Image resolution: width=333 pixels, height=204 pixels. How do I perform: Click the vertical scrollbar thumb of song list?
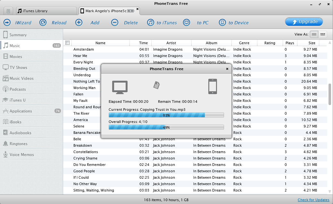coord(329,94)
